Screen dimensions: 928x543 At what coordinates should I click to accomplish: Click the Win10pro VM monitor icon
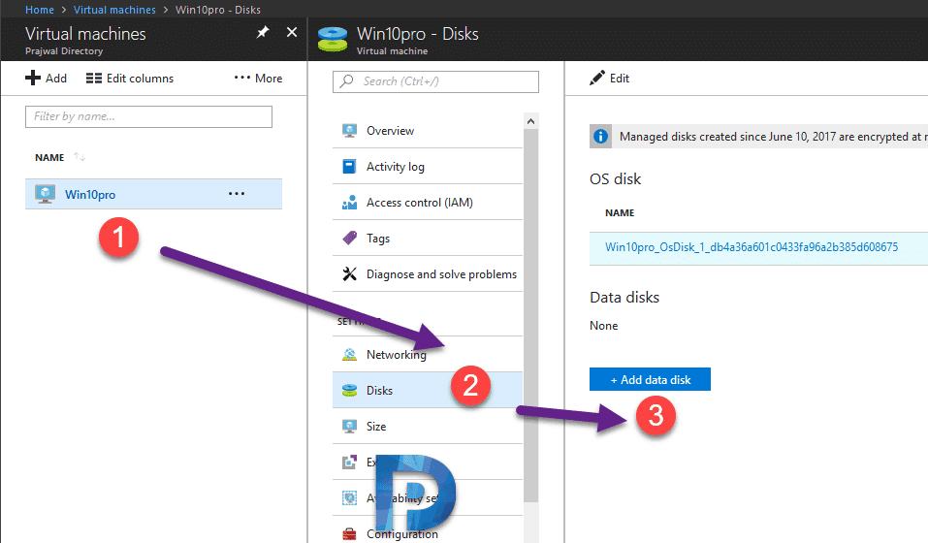(45, 194)
